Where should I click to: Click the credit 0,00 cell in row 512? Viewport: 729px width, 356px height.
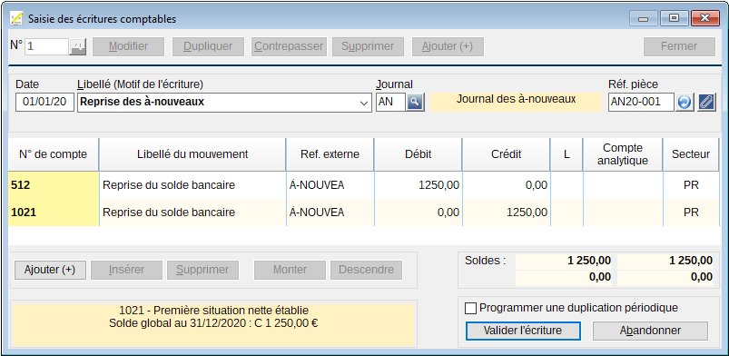(506, 185)
